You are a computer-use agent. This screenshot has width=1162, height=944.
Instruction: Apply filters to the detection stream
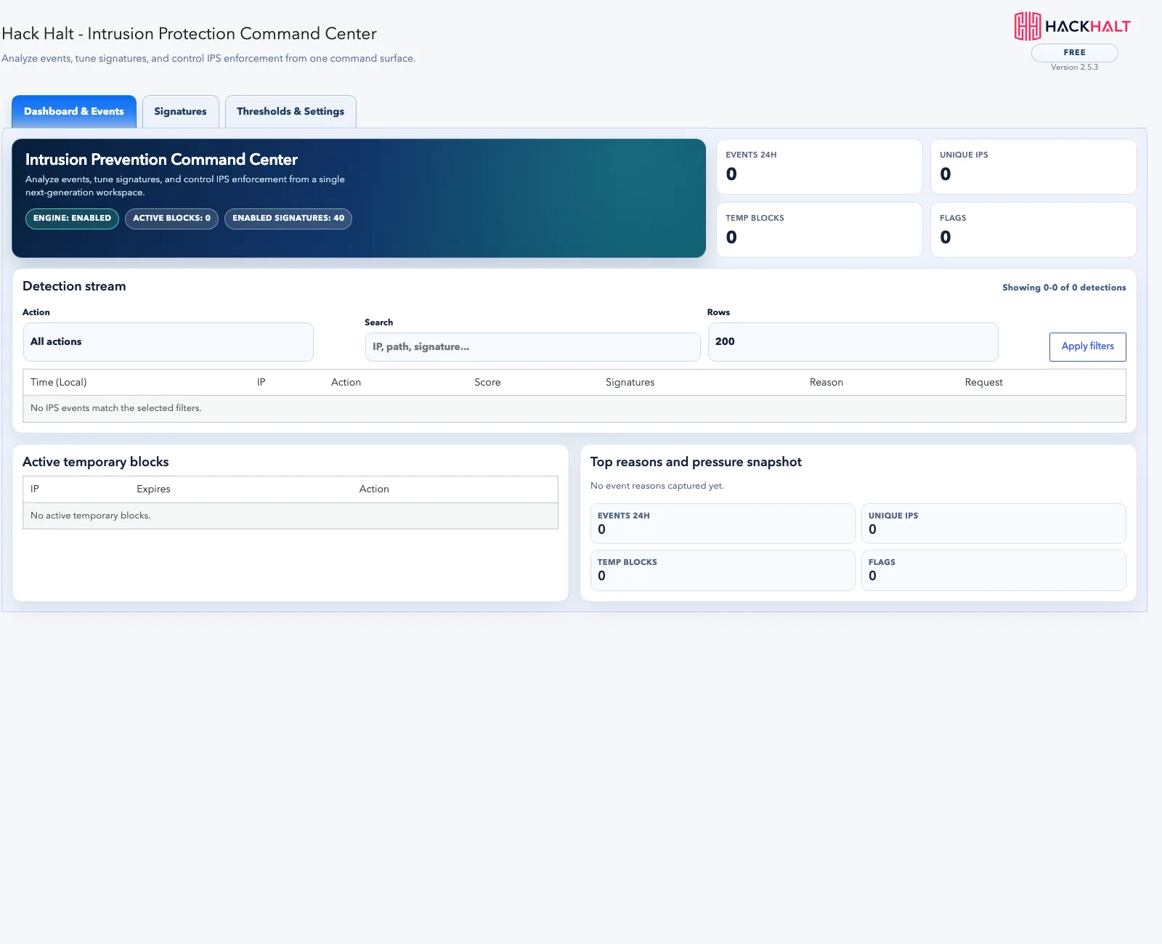tap(1087, 347)
